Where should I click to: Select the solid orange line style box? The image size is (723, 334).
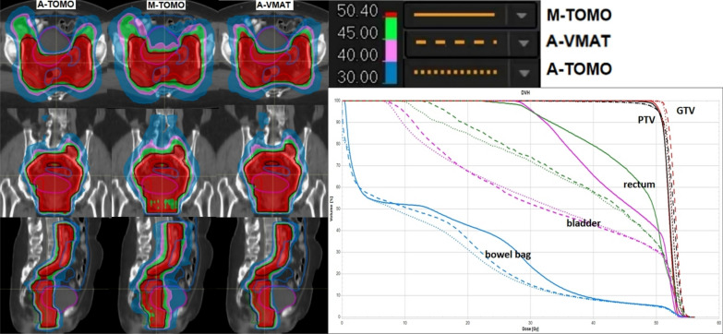coord(454,15)
